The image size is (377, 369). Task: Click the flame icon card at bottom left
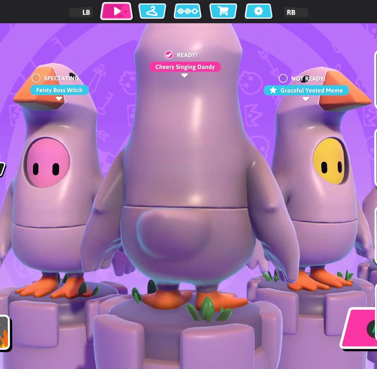(x=4, y=332)
